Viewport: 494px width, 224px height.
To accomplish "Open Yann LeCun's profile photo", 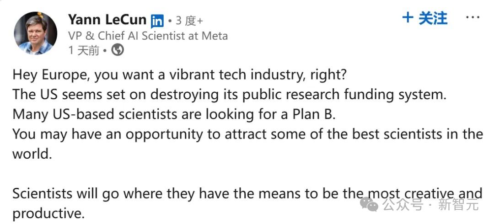I will tap(35, 33).
